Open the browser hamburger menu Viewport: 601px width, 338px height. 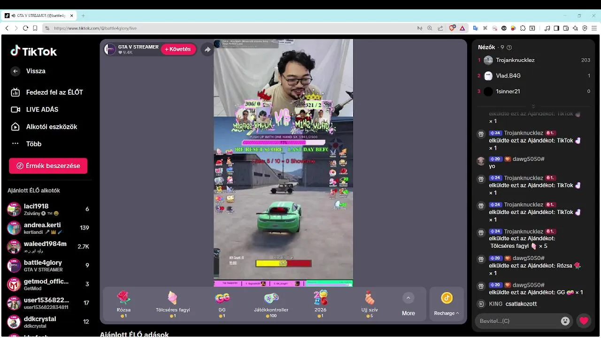594,28
